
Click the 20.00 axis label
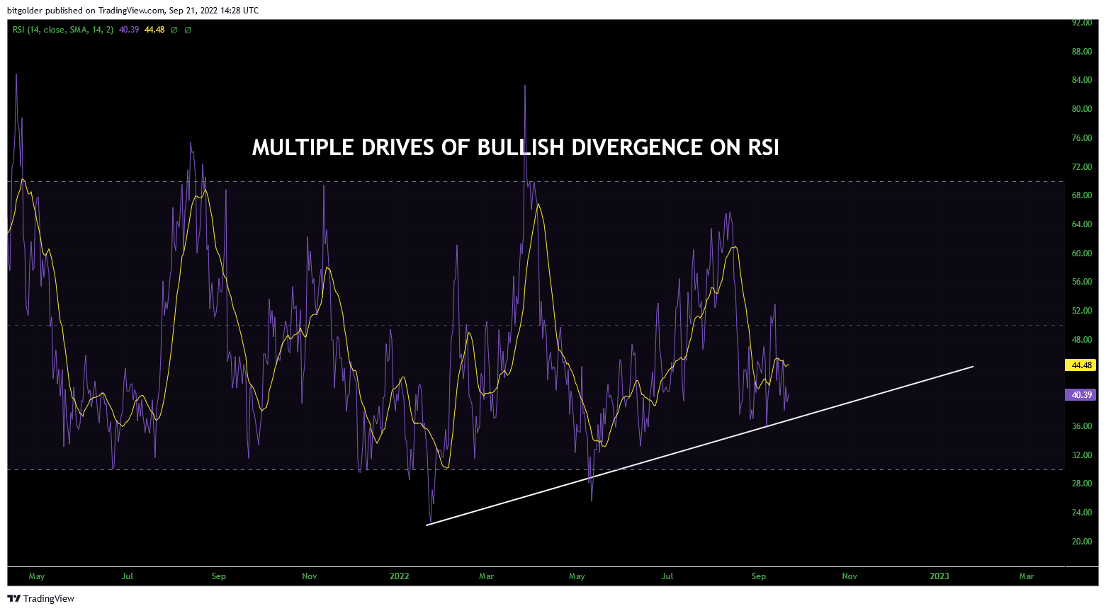coord(1082,542)
